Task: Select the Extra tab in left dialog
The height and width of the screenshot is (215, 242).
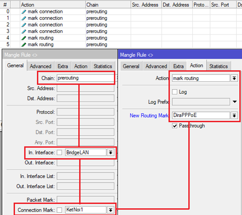Action: pyautogui.click(x=63, y=66)
